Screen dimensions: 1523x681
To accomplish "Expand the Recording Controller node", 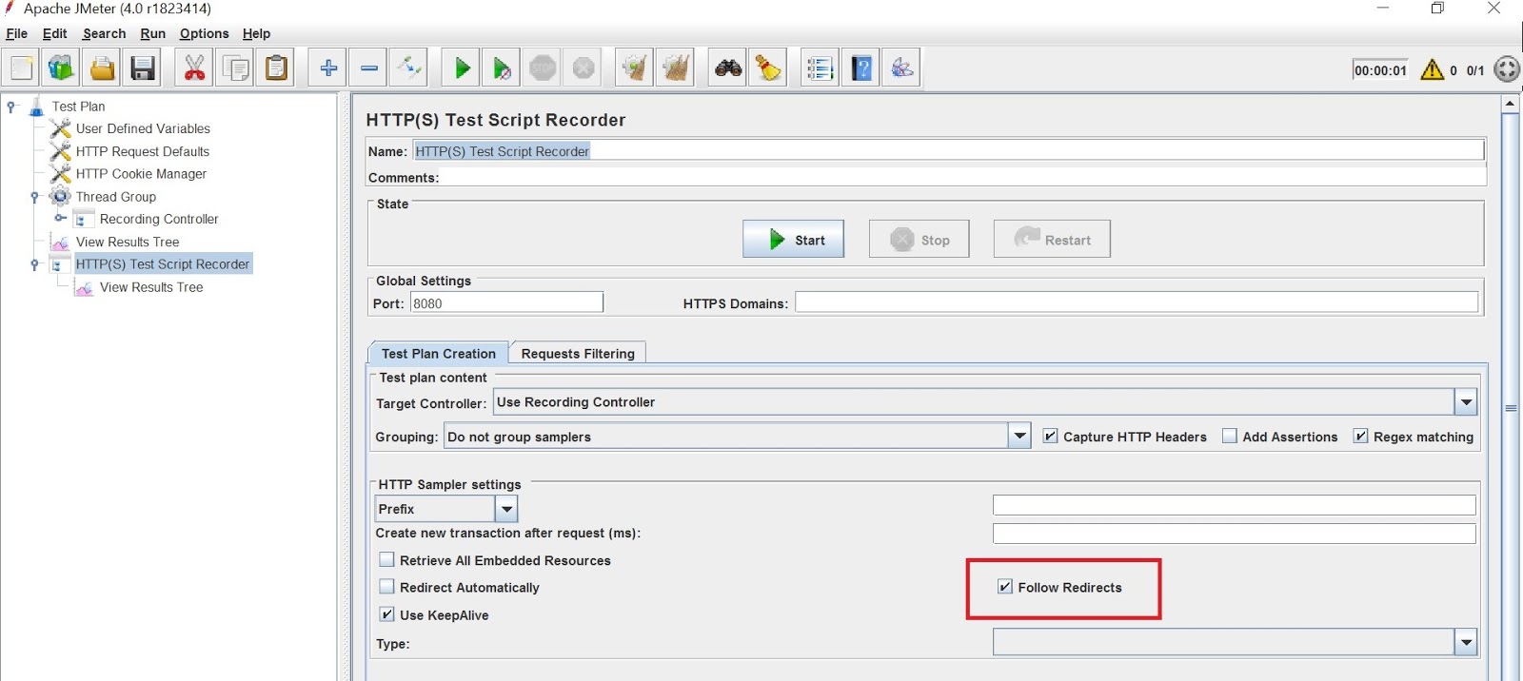I will [59, 219].
